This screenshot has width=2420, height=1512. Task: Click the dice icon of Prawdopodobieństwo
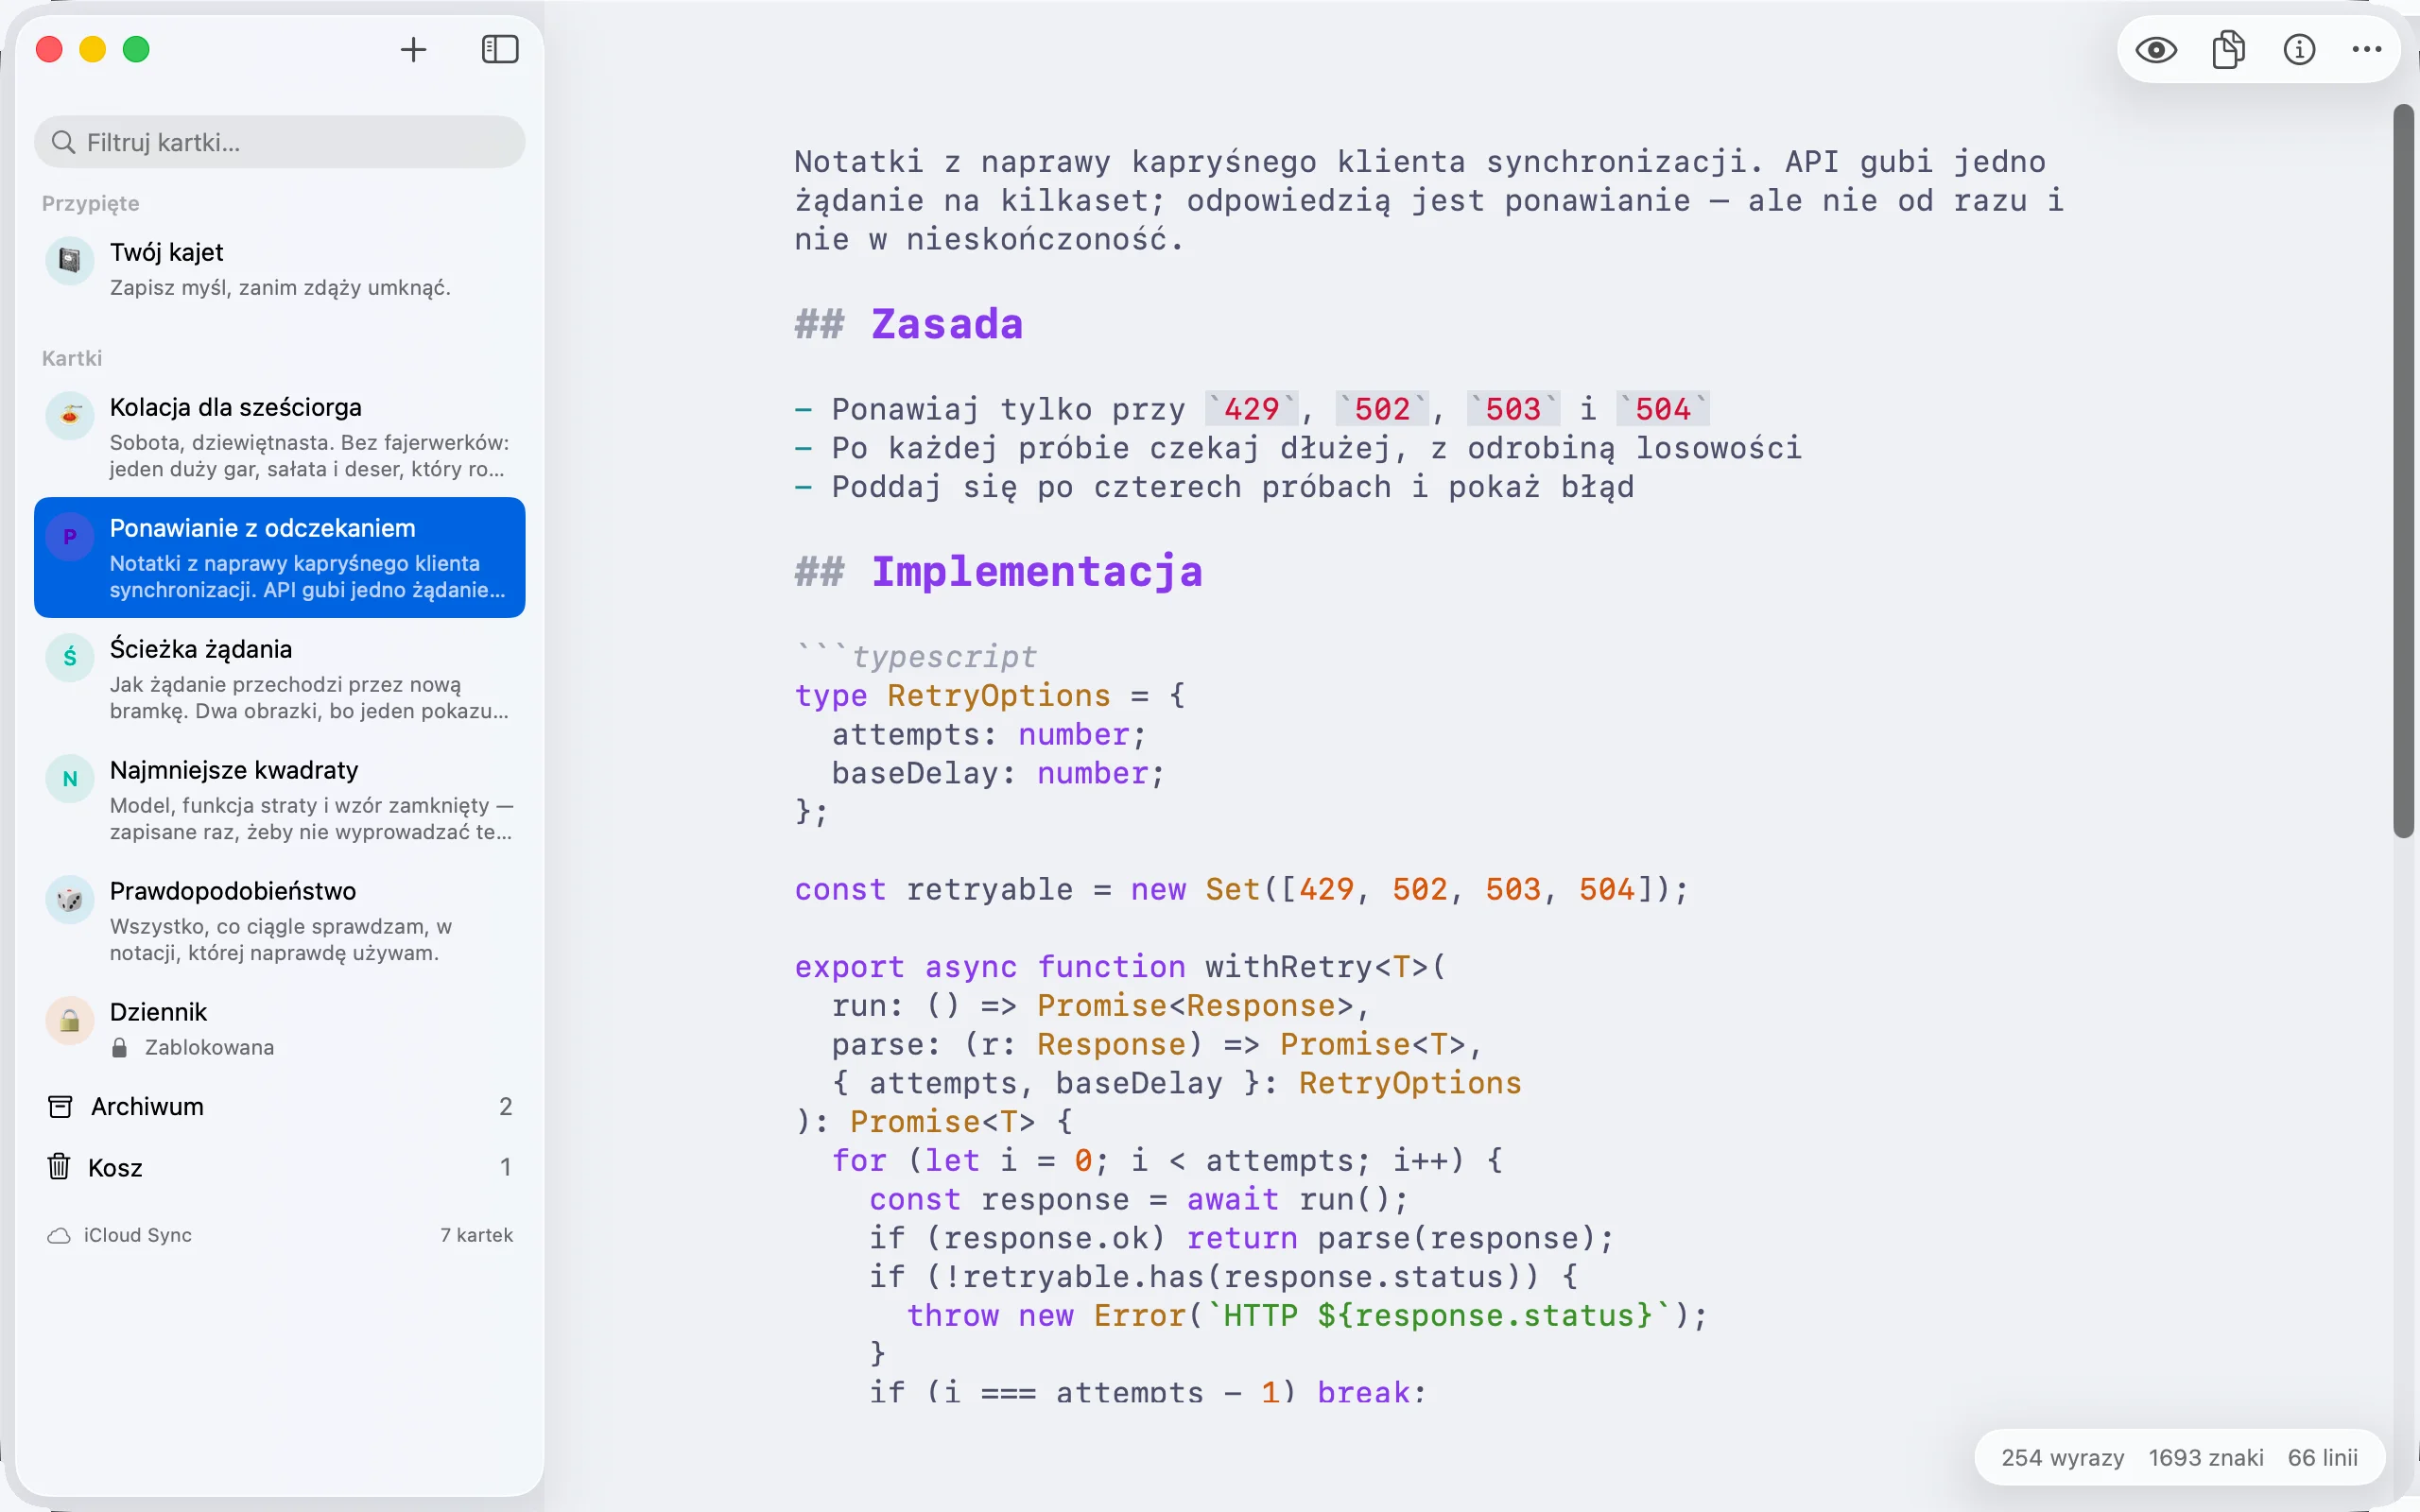point(70,899)
